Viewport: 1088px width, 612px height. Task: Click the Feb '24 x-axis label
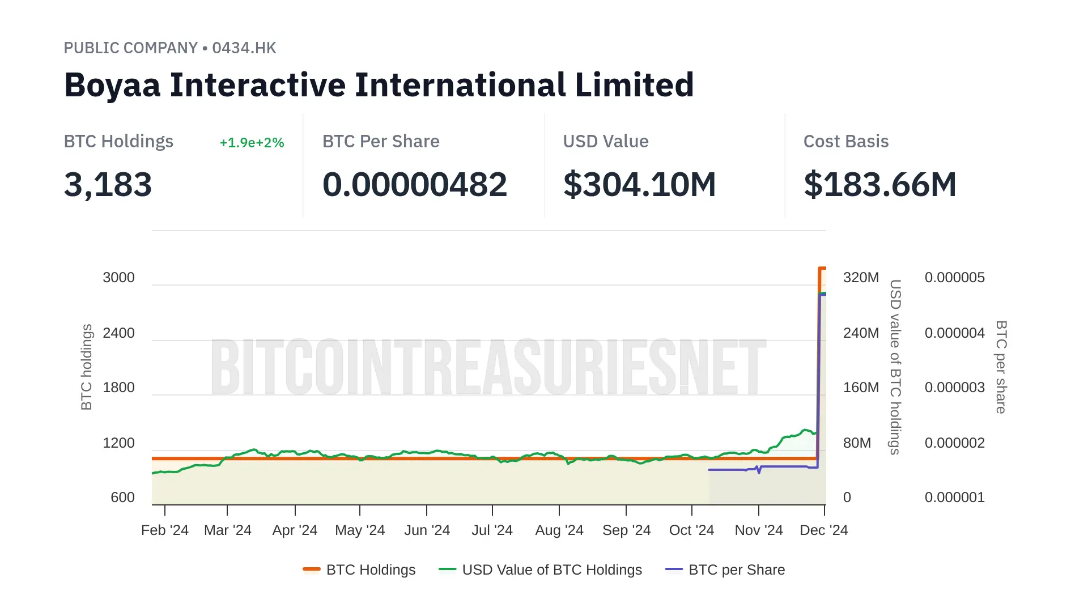click(164, 530)
